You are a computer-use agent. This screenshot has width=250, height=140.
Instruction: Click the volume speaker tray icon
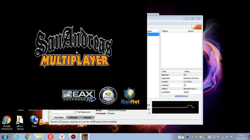coord(227,137)
